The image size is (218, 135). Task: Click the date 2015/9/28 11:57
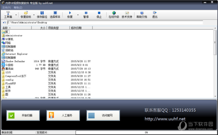tap(81, 61)
